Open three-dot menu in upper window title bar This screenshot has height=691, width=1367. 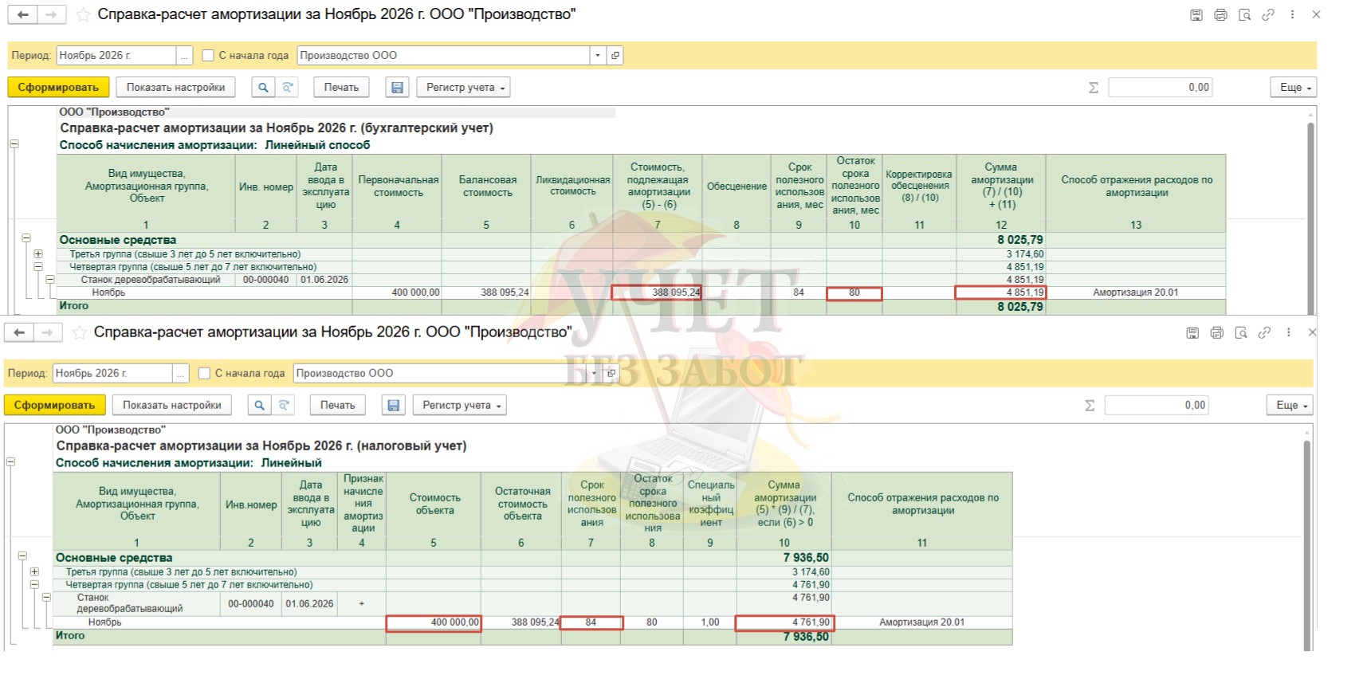[1292, 15]
